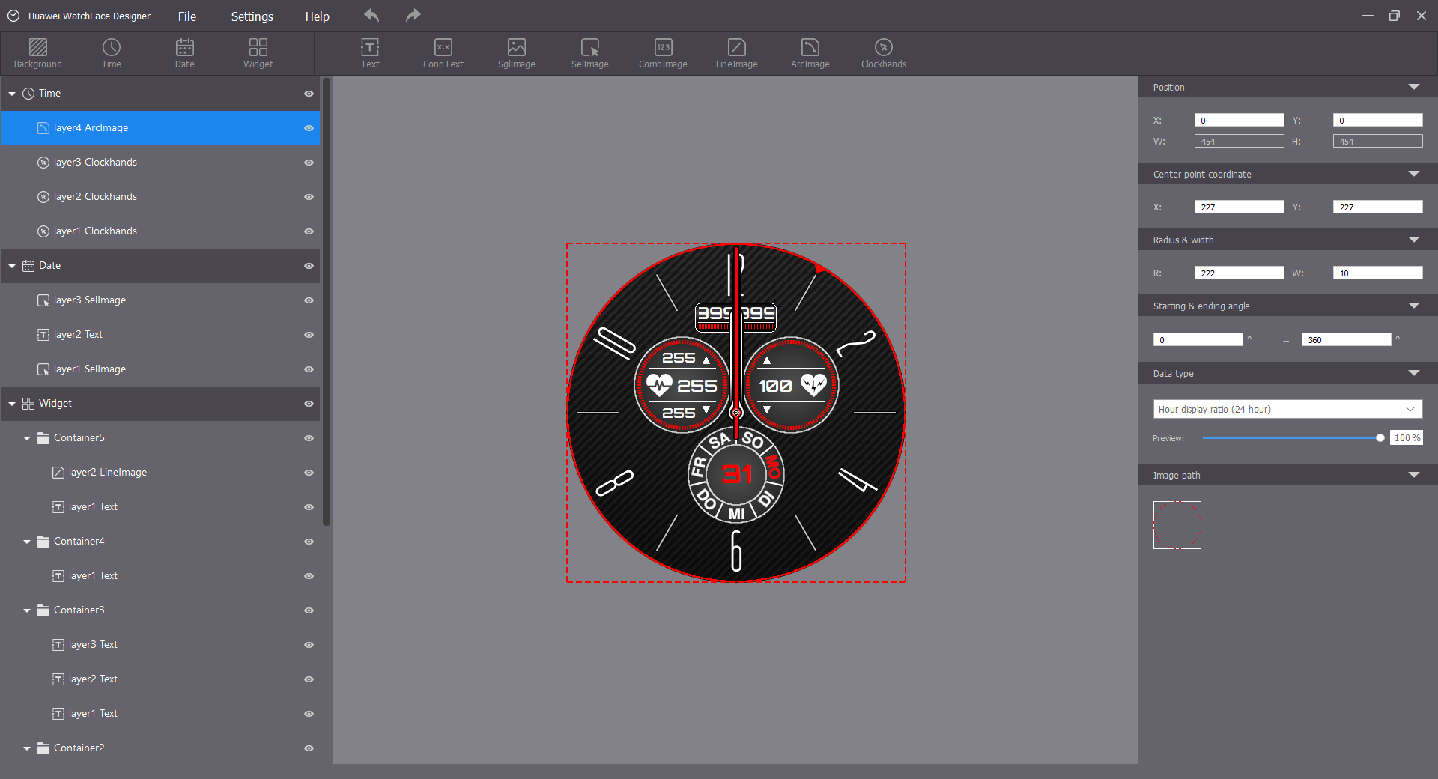The image size is (1438, 779).
Task: Click the starting angle field
Action: tap(1198, 339)
